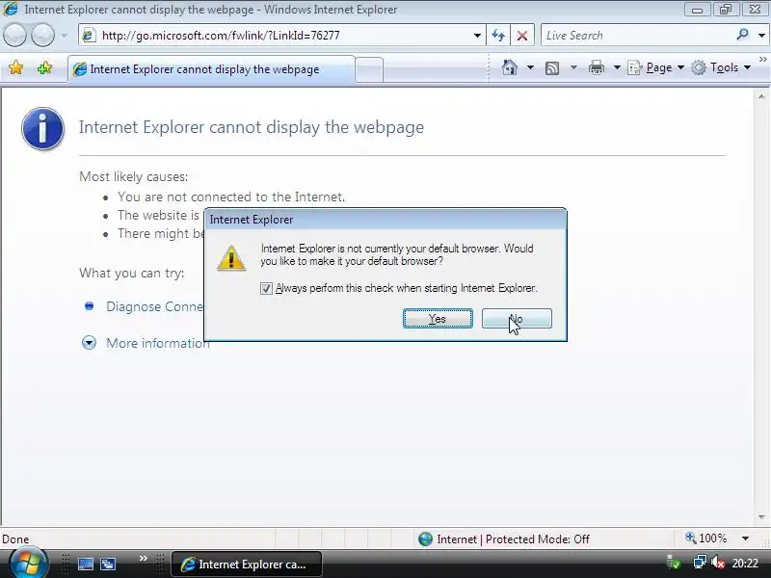The image size is (771, 578).
Task: Open the Tools menu
Action: tap(721, 67)
